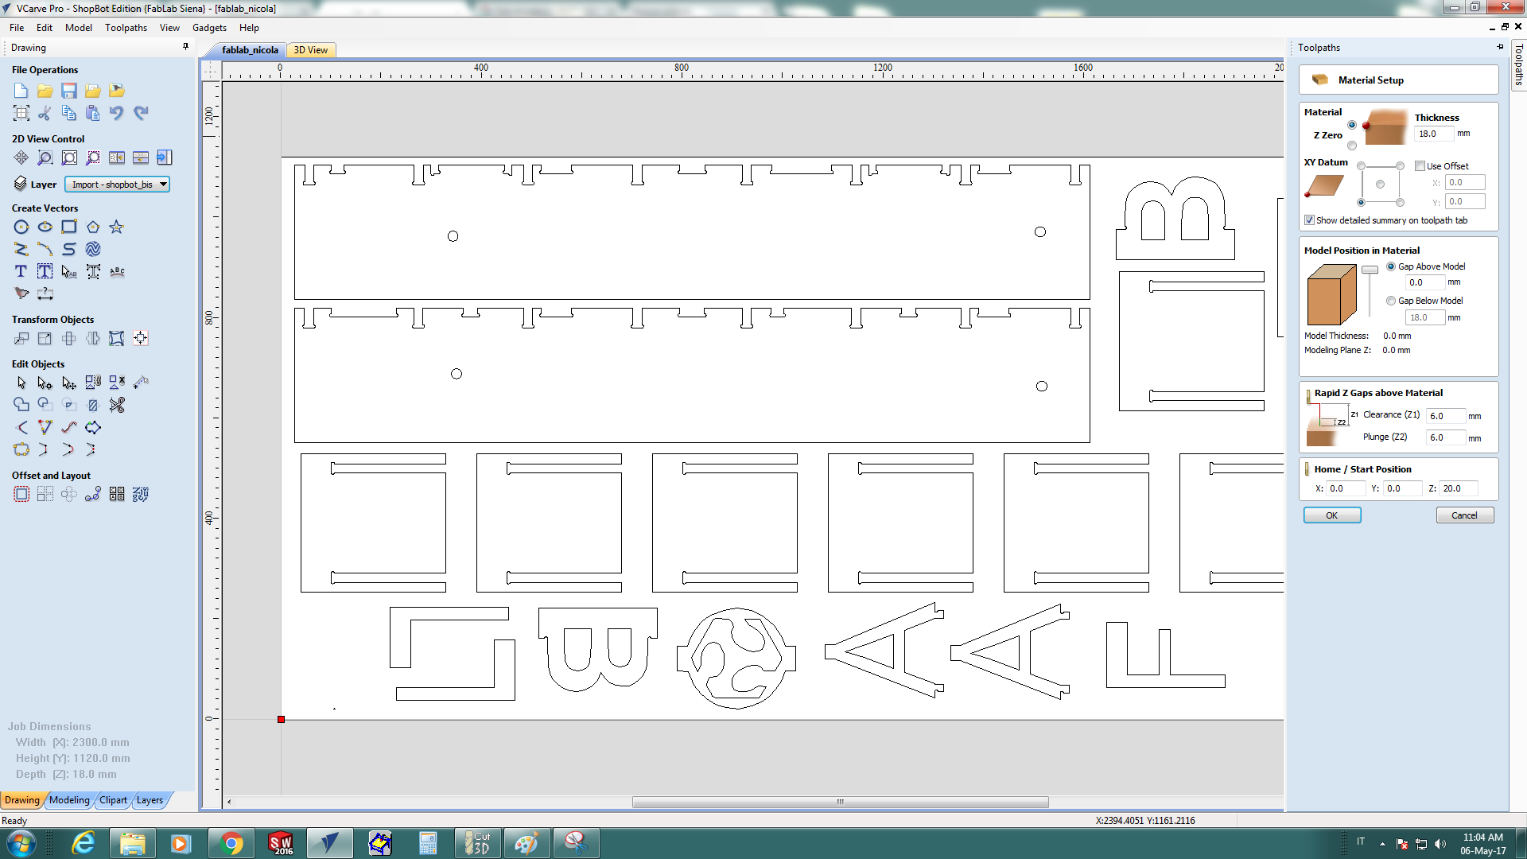
Task: Click the model position slider handle
Action: pos(1370,270)
